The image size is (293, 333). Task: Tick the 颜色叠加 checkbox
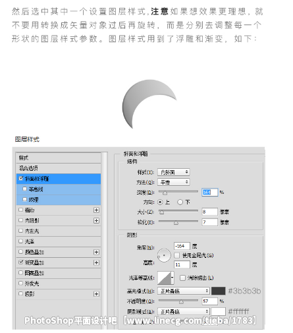20,252
